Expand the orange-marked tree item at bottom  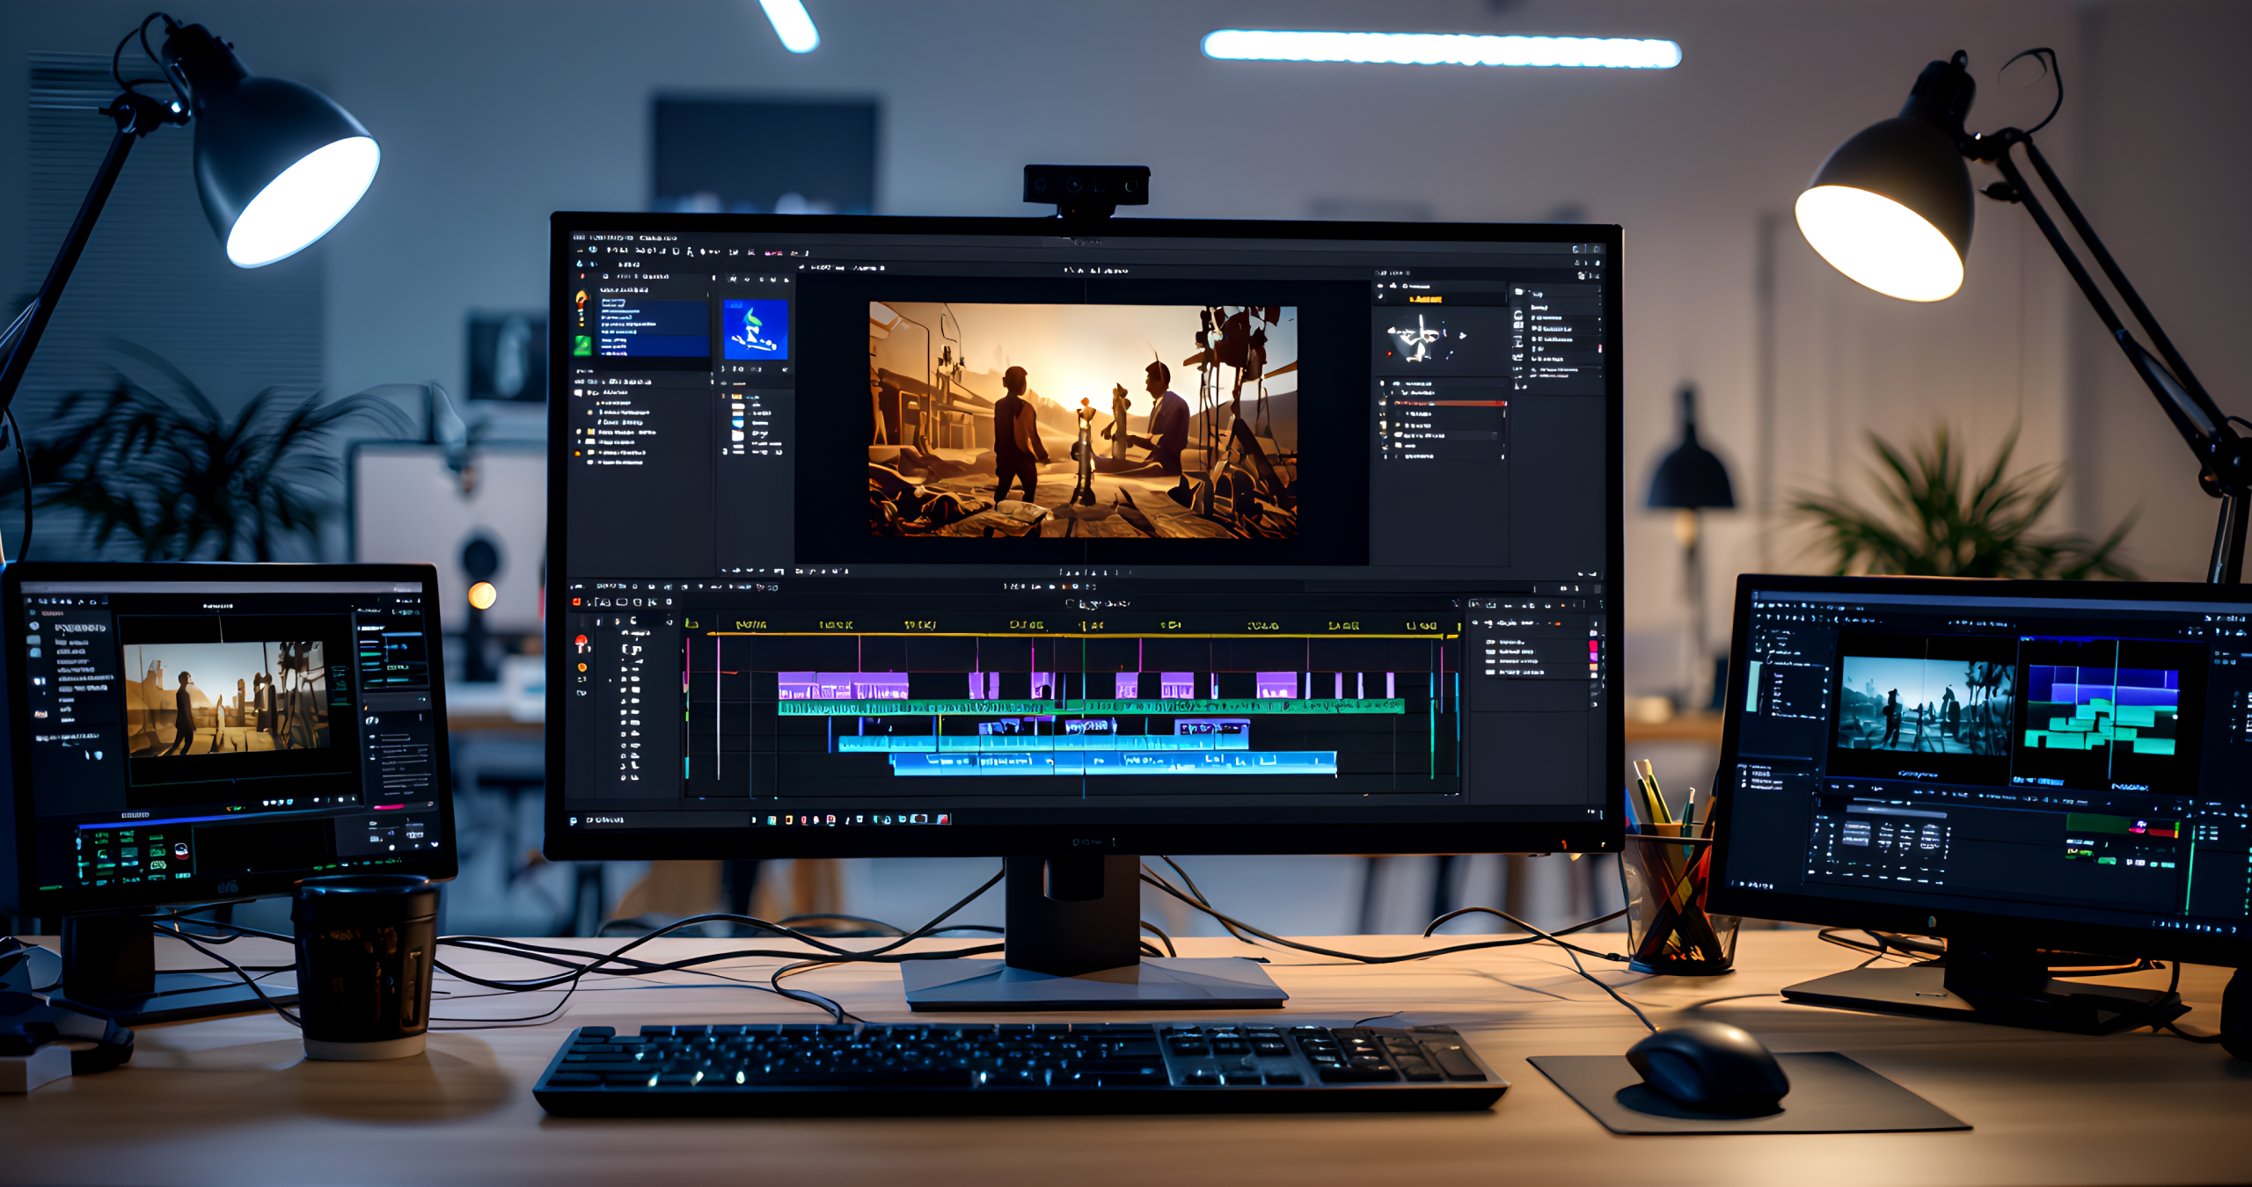(578, 453)
